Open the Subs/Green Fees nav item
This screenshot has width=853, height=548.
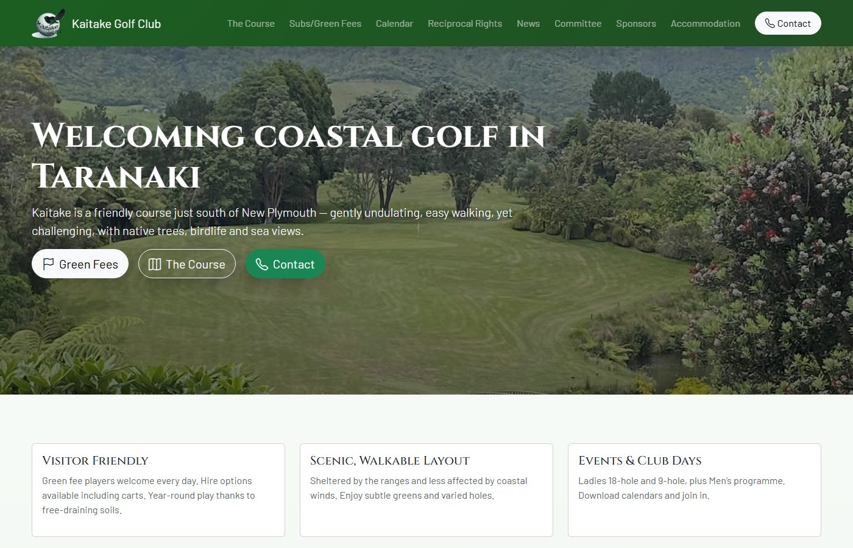coord(325,23)
